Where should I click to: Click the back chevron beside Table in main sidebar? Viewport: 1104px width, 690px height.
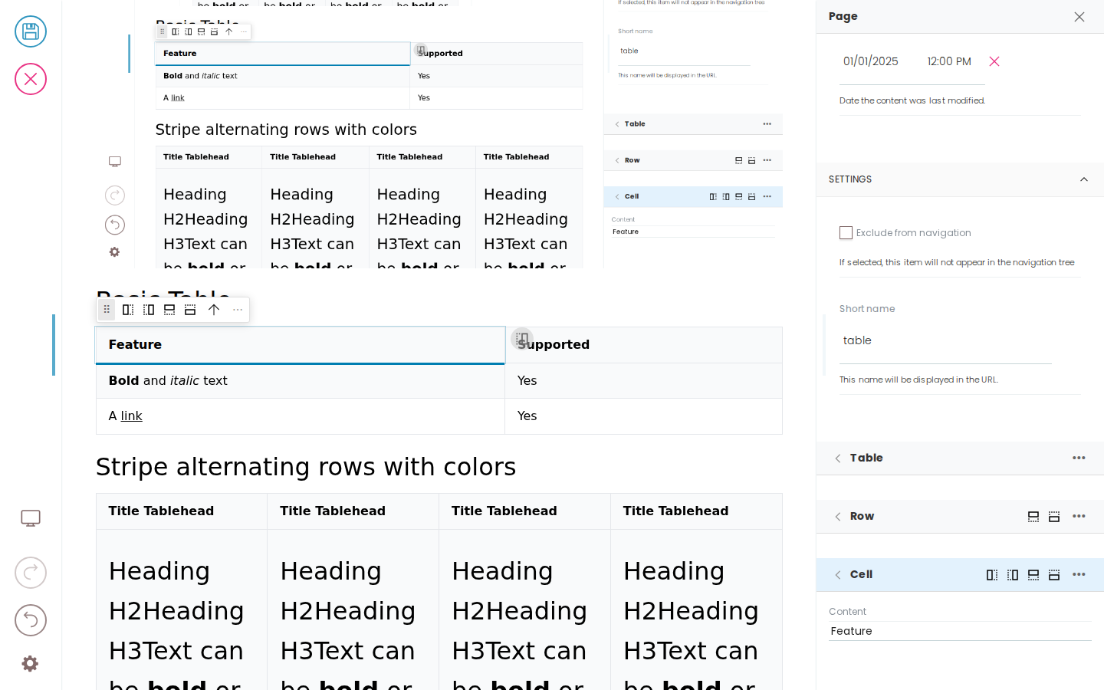pos(838,458)
